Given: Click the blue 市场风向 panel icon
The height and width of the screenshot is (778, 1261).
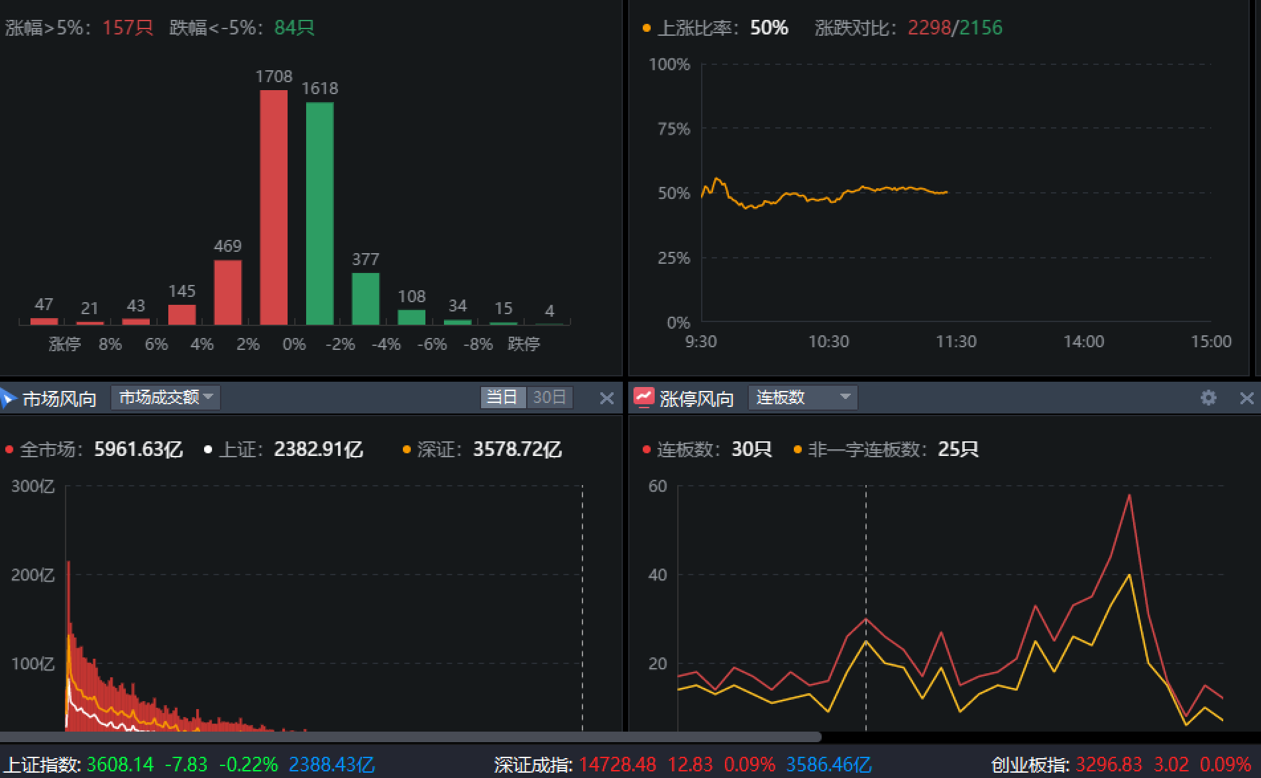Looking at the screenshot, I should coord(8,398).
